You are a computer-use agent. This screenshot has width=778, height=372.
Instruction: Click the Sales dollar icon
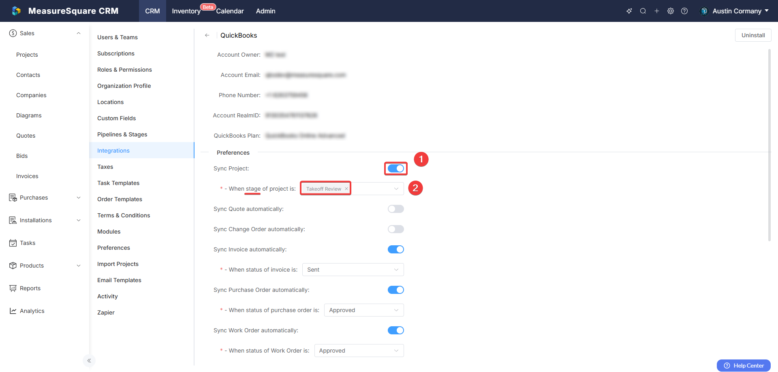[13, 33]
